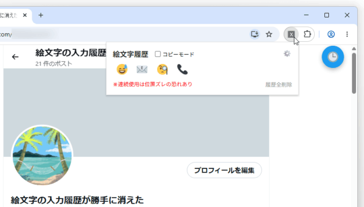Click the 絵文字履歴 popup title
The width and height of the screenshot is (364, 207).
click(x=131, y=54)
